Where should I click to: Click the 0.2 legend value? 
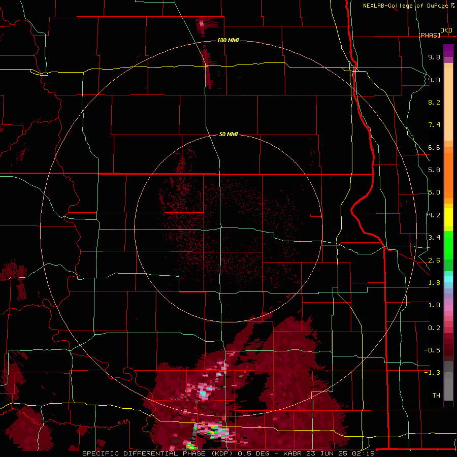(434, 328)
